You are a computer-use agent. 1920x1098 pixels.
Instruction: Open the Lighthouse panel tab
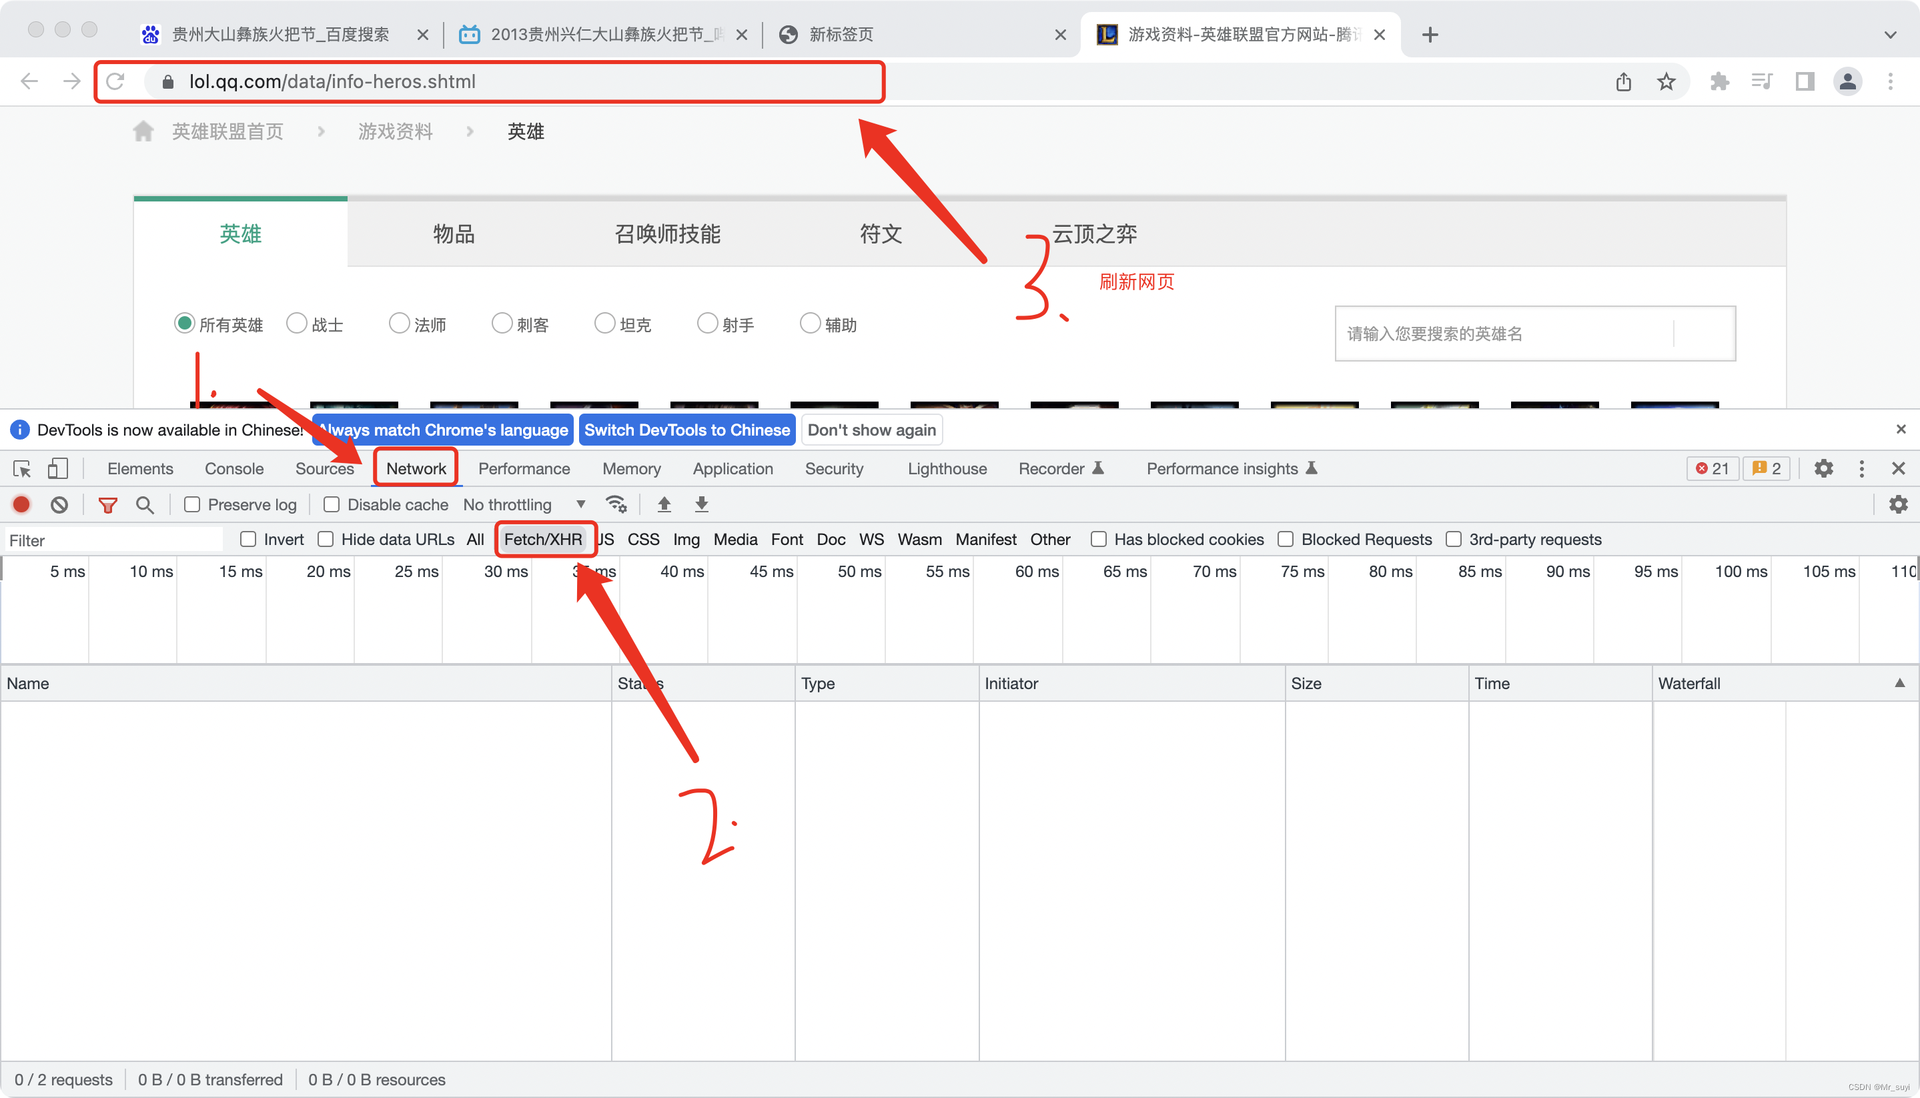pos(947,468)
